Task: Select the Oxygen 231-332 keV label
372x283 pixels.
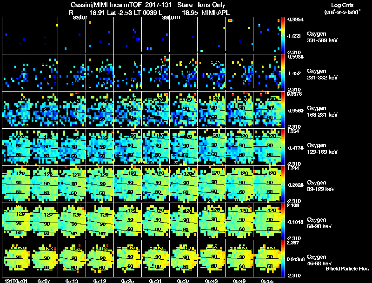Action: tap(322, 74)
